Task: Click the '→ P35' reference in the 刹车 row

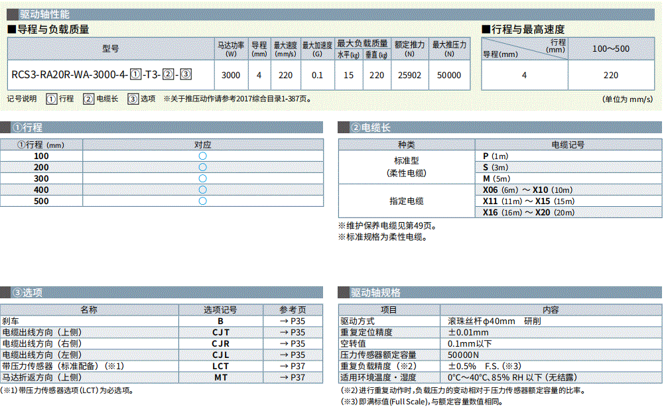Action: click(292, 322)
